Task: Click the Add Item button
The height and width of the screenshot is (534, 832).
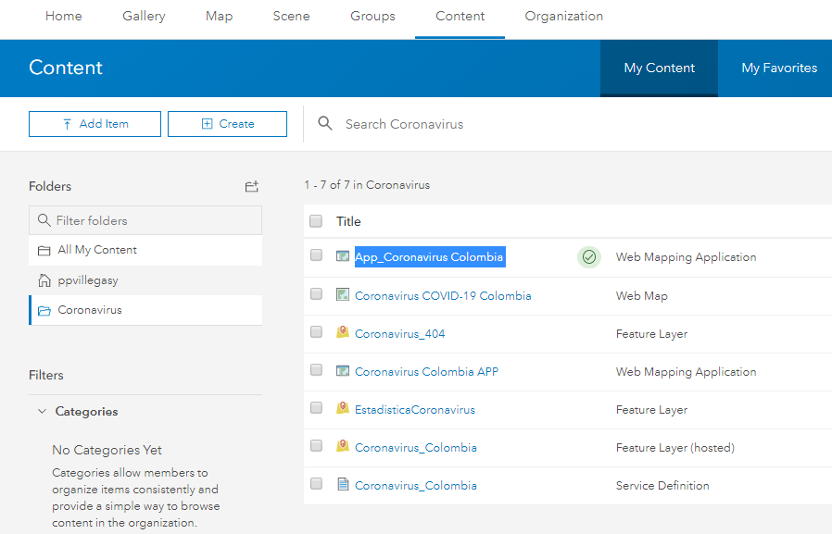Action: [95, 123]
